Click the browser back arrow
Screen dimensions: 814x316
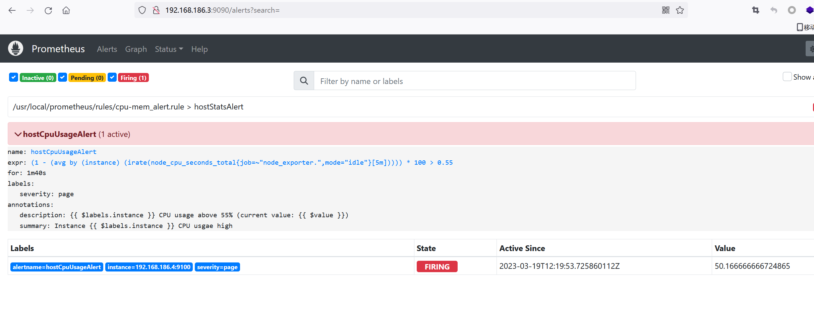(12, 10)
